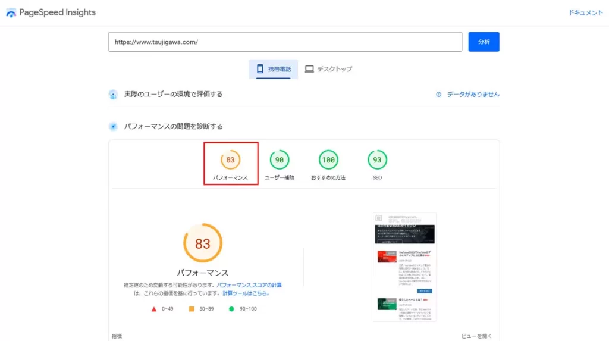
Task: Click the 実際のユーザーの環境で評価する heading
Action: click(173, 94)
